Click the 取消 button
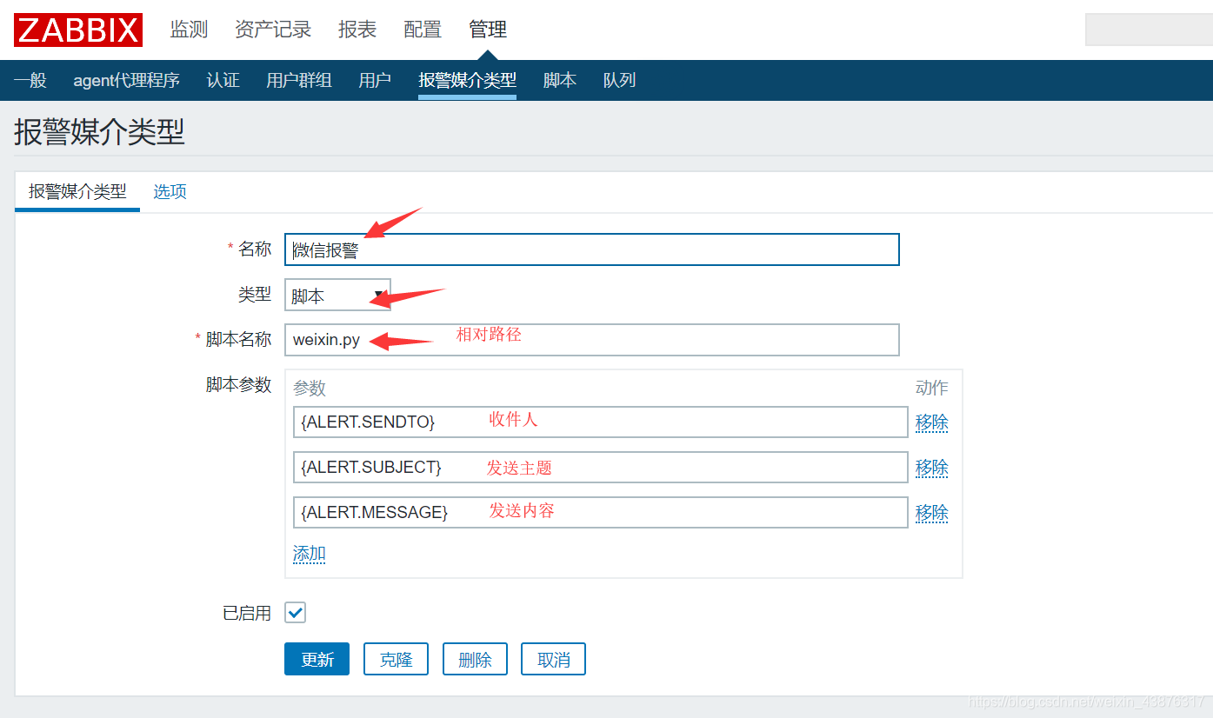Viewport: 1213px width, 718px height. [554, 660]
